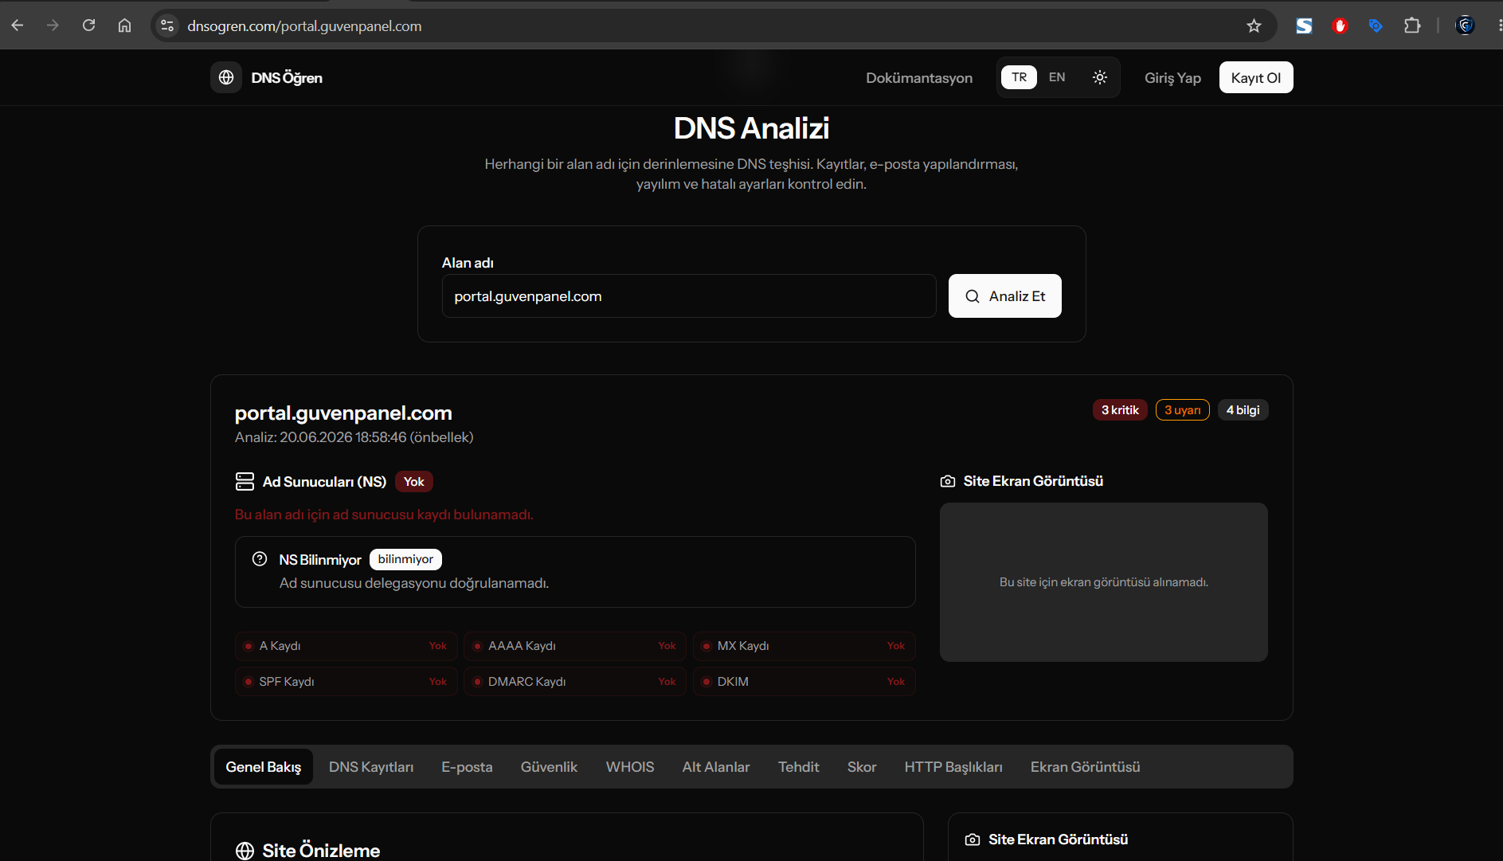Click the browser address bar URL
Viewport: 1503px width, 861px height.
(304, 26)
